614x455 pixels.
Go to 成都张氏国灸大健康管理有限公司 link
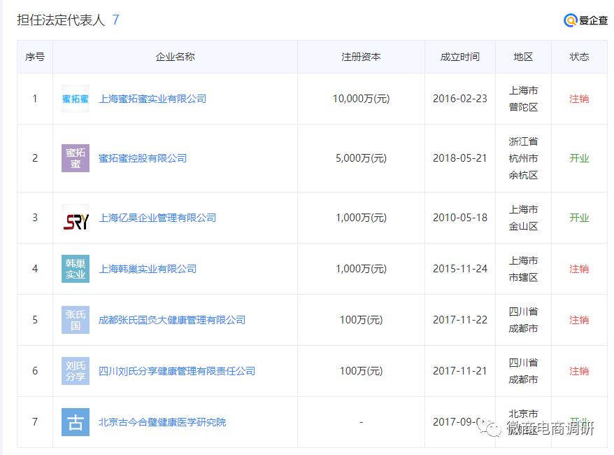(172, 320)
